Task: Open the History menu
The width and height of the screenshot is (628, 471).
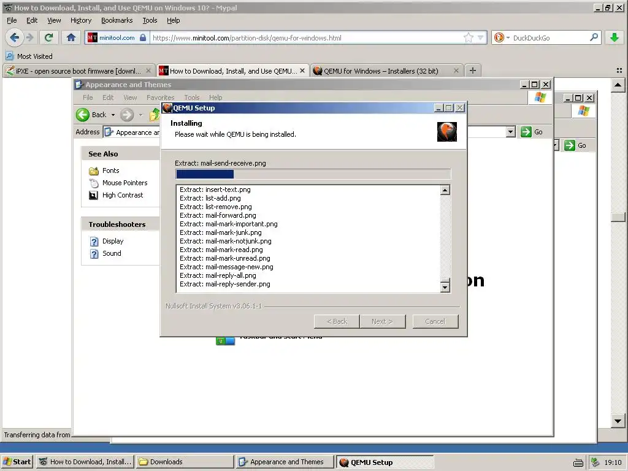Action: click(81, 20)
